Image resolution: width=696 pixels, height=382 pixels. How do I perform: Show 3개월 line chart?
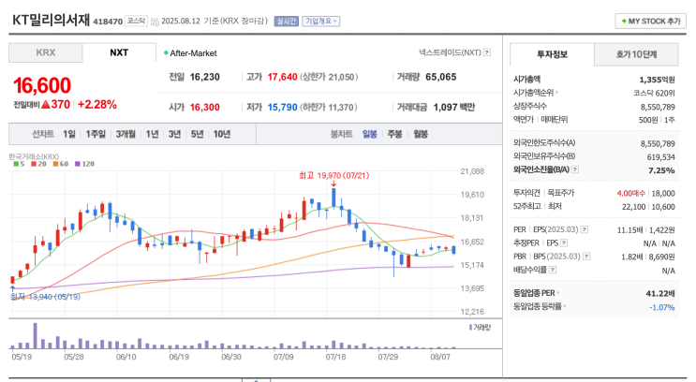pyautogui.click(x=126, y=134)
